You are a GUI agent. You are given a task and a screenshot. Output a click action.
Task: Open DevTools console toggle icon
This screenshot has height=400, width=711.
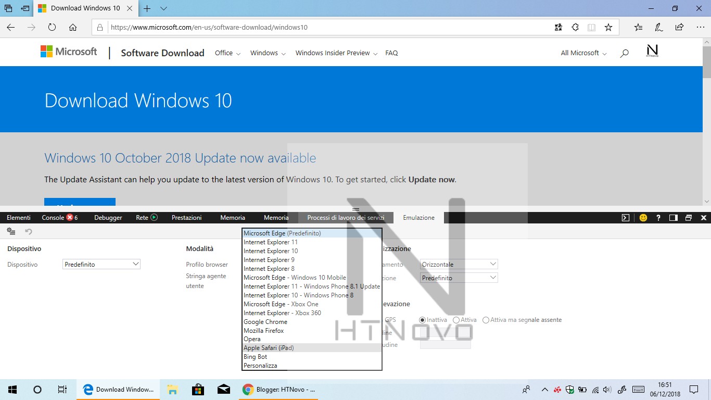point(626,218)
